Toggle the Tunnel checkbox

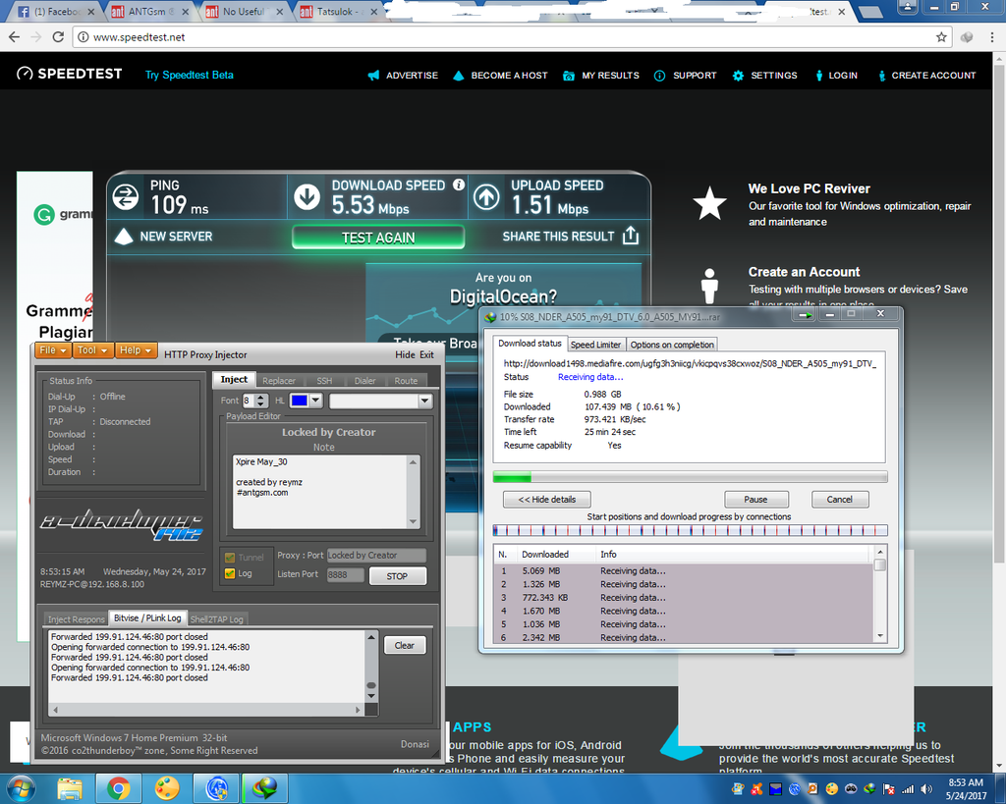[230, 557]
